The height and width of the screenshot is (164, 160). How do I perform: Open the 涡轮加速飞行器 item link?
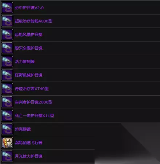click(29, 143)
